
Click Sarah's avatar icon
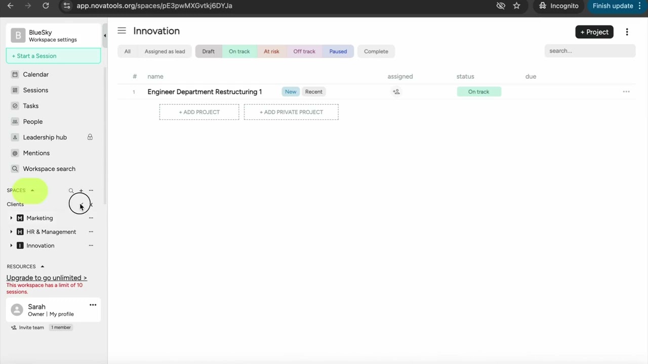17,310
